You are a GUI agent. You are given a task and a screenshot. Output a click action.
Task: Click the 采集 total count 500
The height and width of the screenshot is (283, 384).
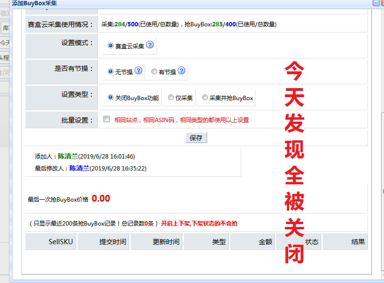[x=133, y=24]
